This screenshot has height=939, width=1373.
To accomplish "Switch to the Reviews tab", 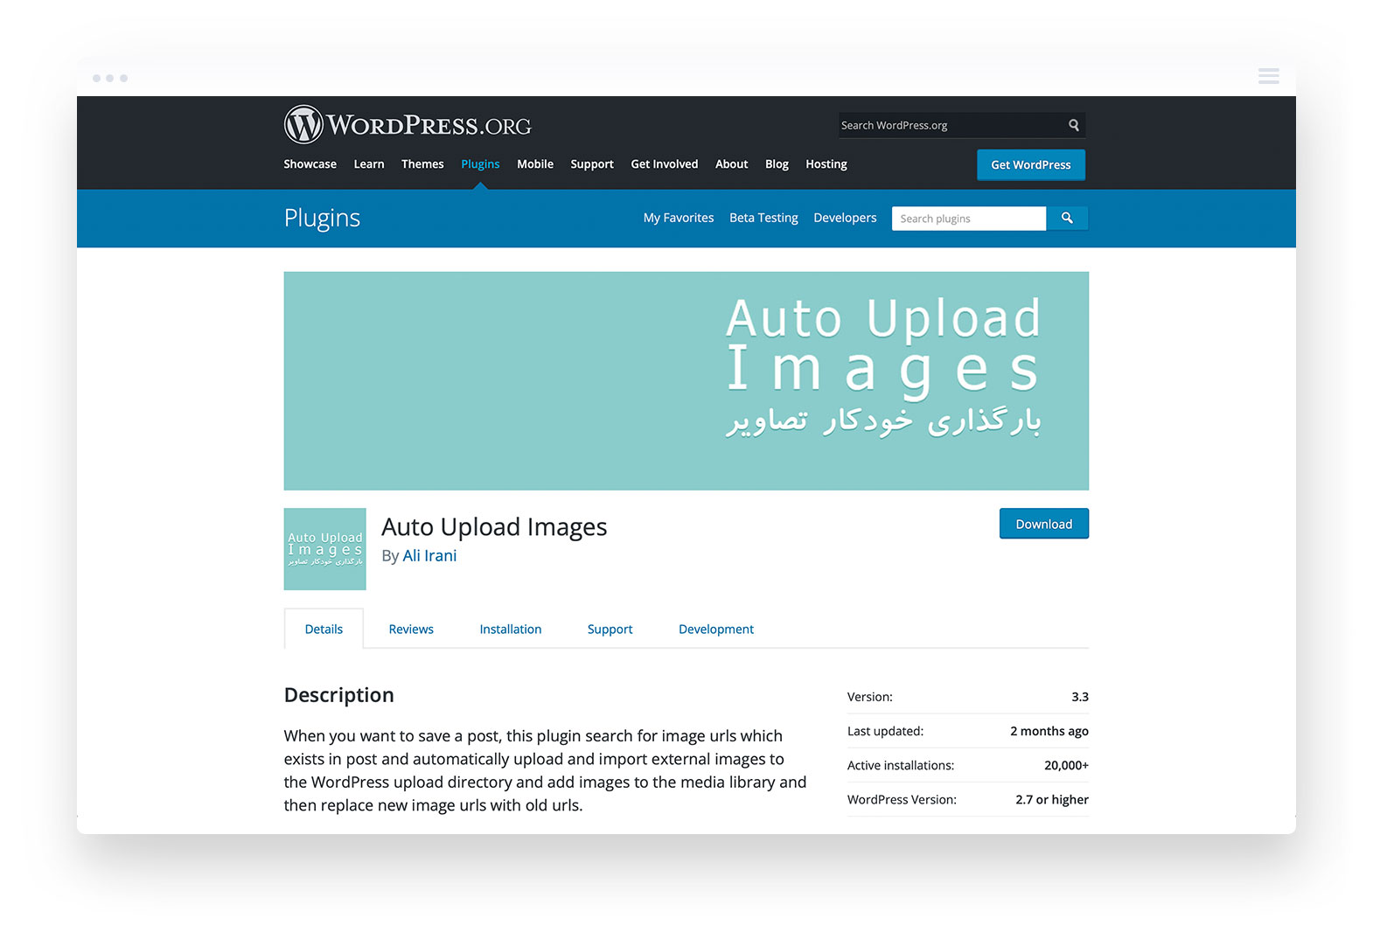I will click(x=411, y=629).
